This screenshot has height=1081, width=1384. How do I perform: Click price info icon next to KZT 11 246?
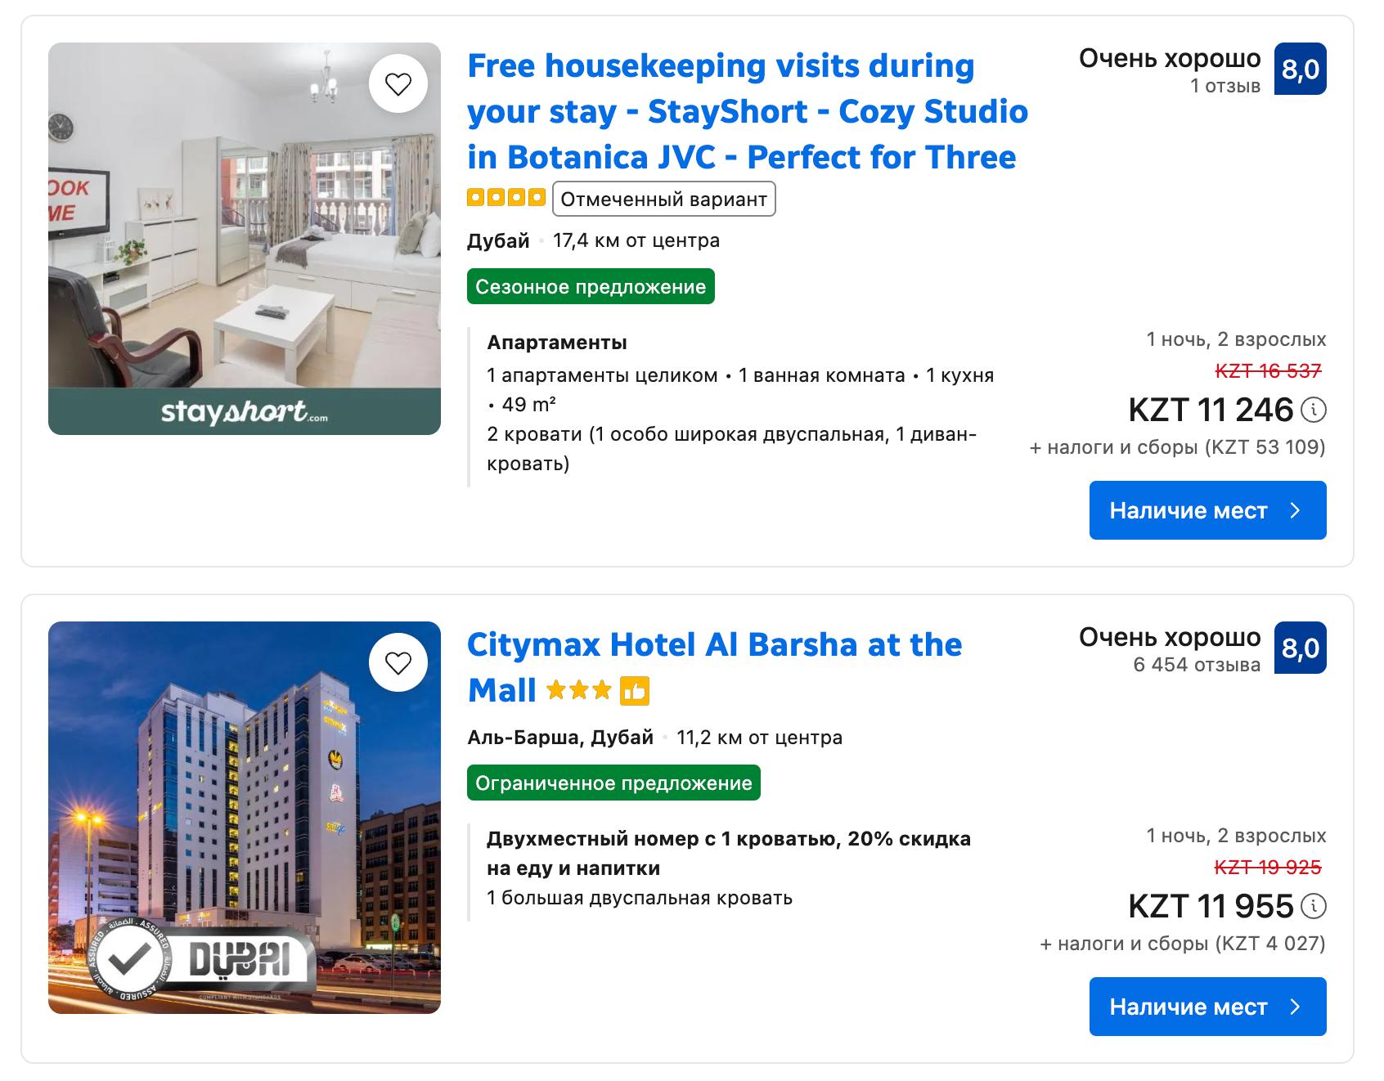(1313, 410)
